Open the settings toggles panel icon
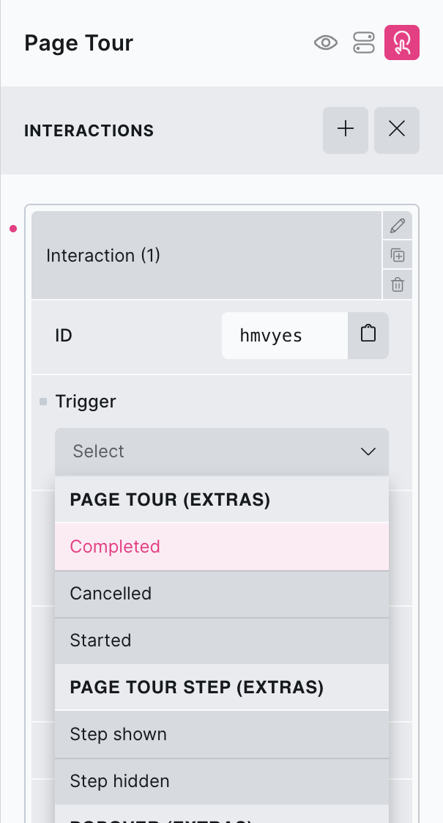The height and width of the screenshot is (823, 443). click(x=364, y=43)
